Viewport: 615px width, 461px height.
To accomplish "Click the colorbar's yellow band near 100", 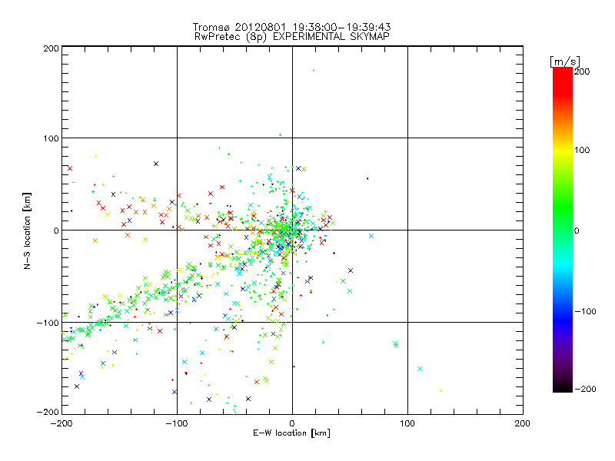I will (563, 150).
